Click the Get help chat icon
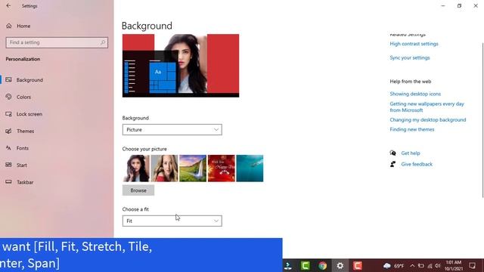 tap(392, 153)
